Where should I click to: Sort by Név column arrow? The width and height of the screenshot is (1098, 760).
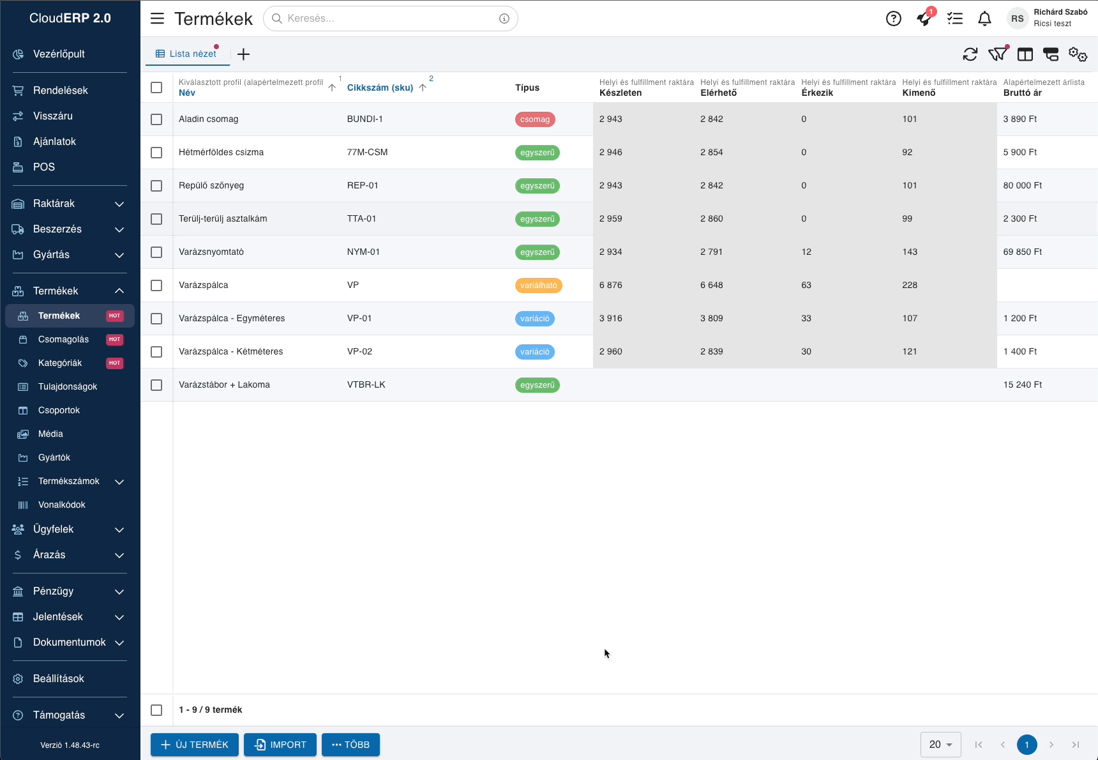pos(332,87)
